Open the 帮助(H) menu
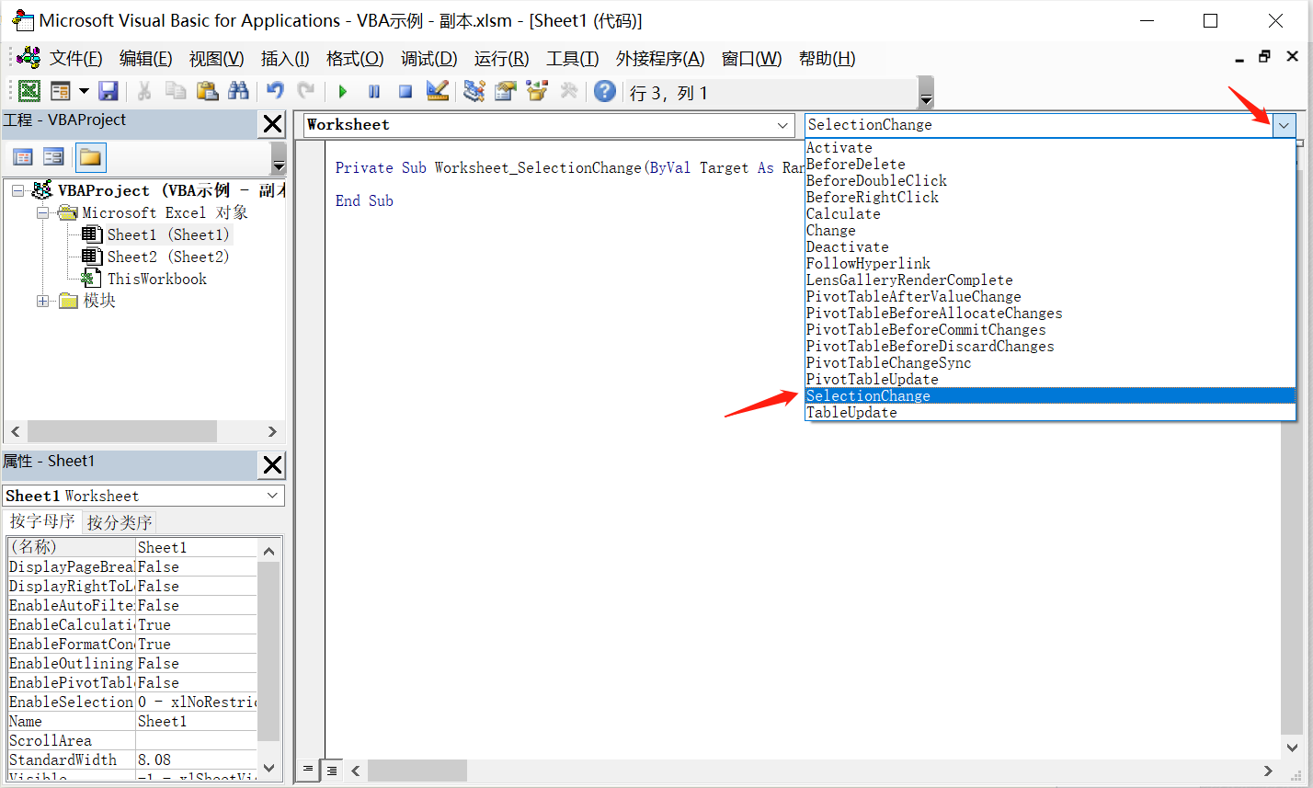Viewport: 1313px width, 788px height. pos(827,59)
